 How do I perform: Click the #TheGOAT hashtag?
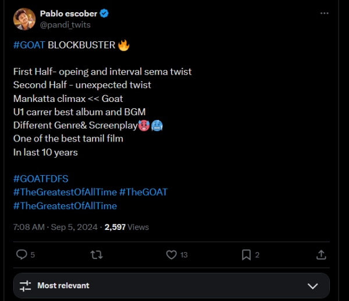[143, 192]
